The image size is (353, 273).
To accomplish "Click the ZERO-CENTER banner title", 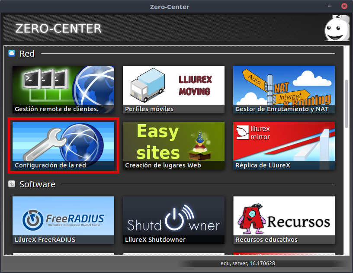I will (58, 29).
